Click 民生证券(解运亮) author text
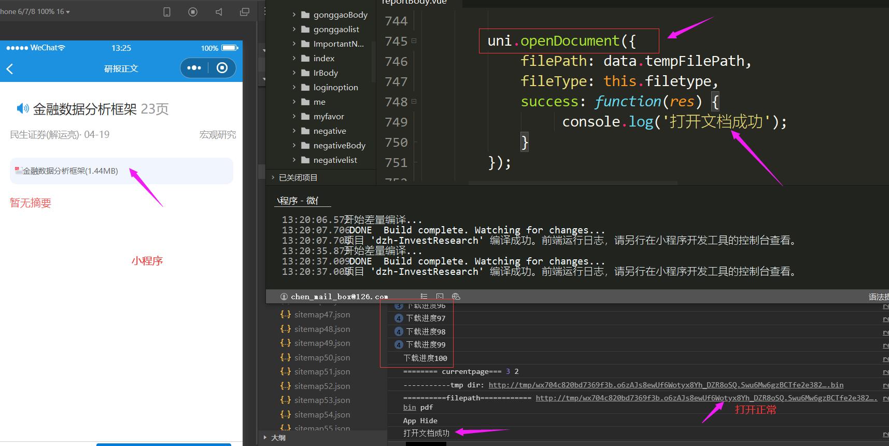This screenshot has height=446, width=889. tap(45, 135)
